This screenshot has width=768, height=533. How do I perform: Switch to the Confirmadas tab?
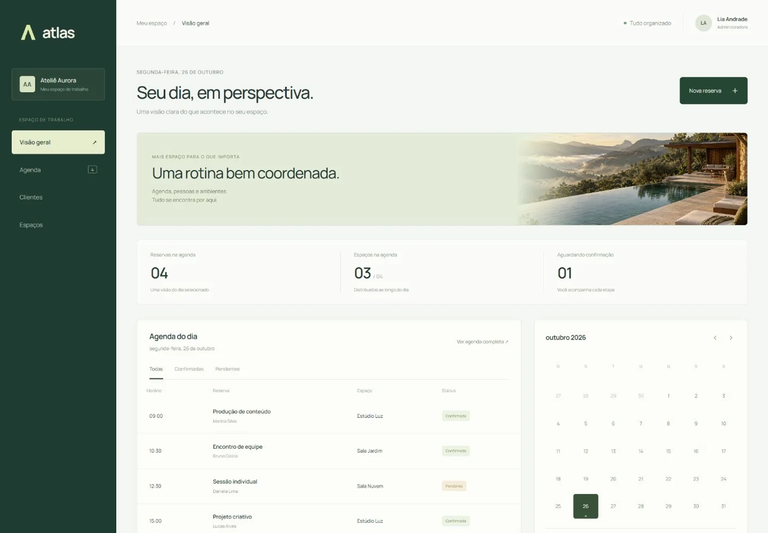[x=189, y=369]
